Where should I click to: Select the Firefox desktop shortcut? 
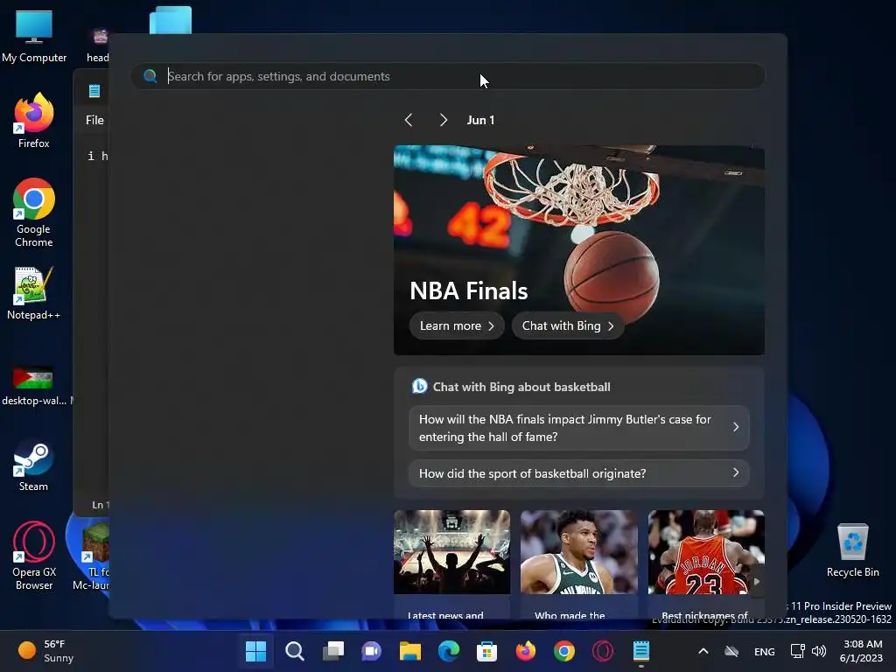coord(34,121)
